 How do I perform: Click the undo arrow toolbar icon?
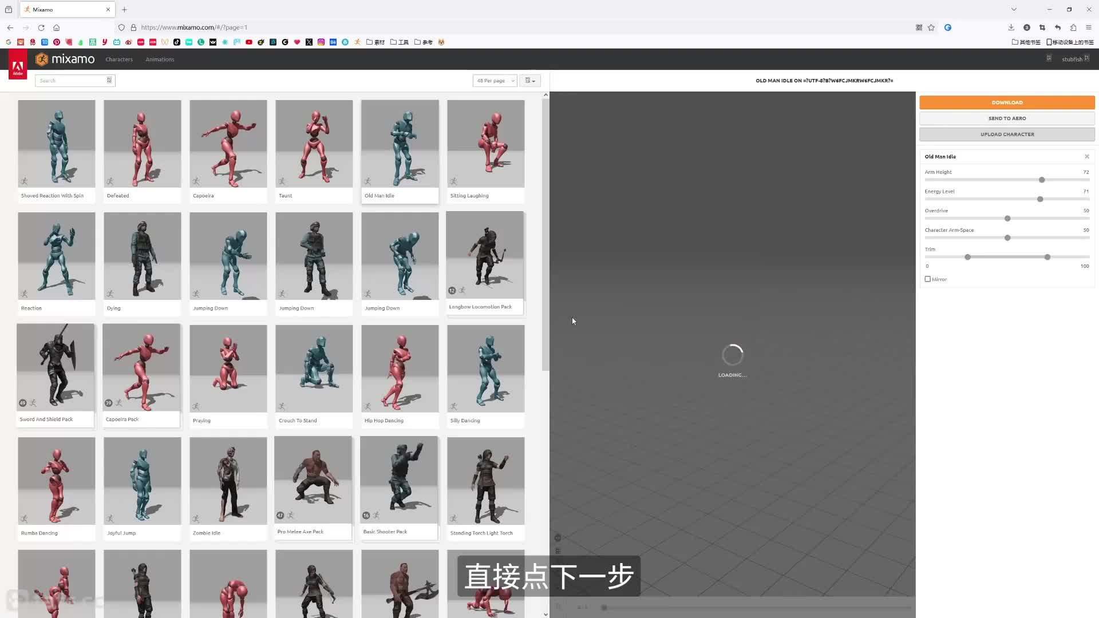(1058, 27)
